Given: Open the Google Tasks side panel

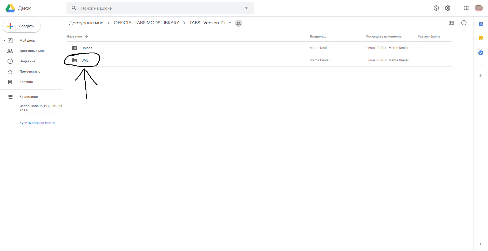Looking at the screenshot, I should click(x=481, y=53).
